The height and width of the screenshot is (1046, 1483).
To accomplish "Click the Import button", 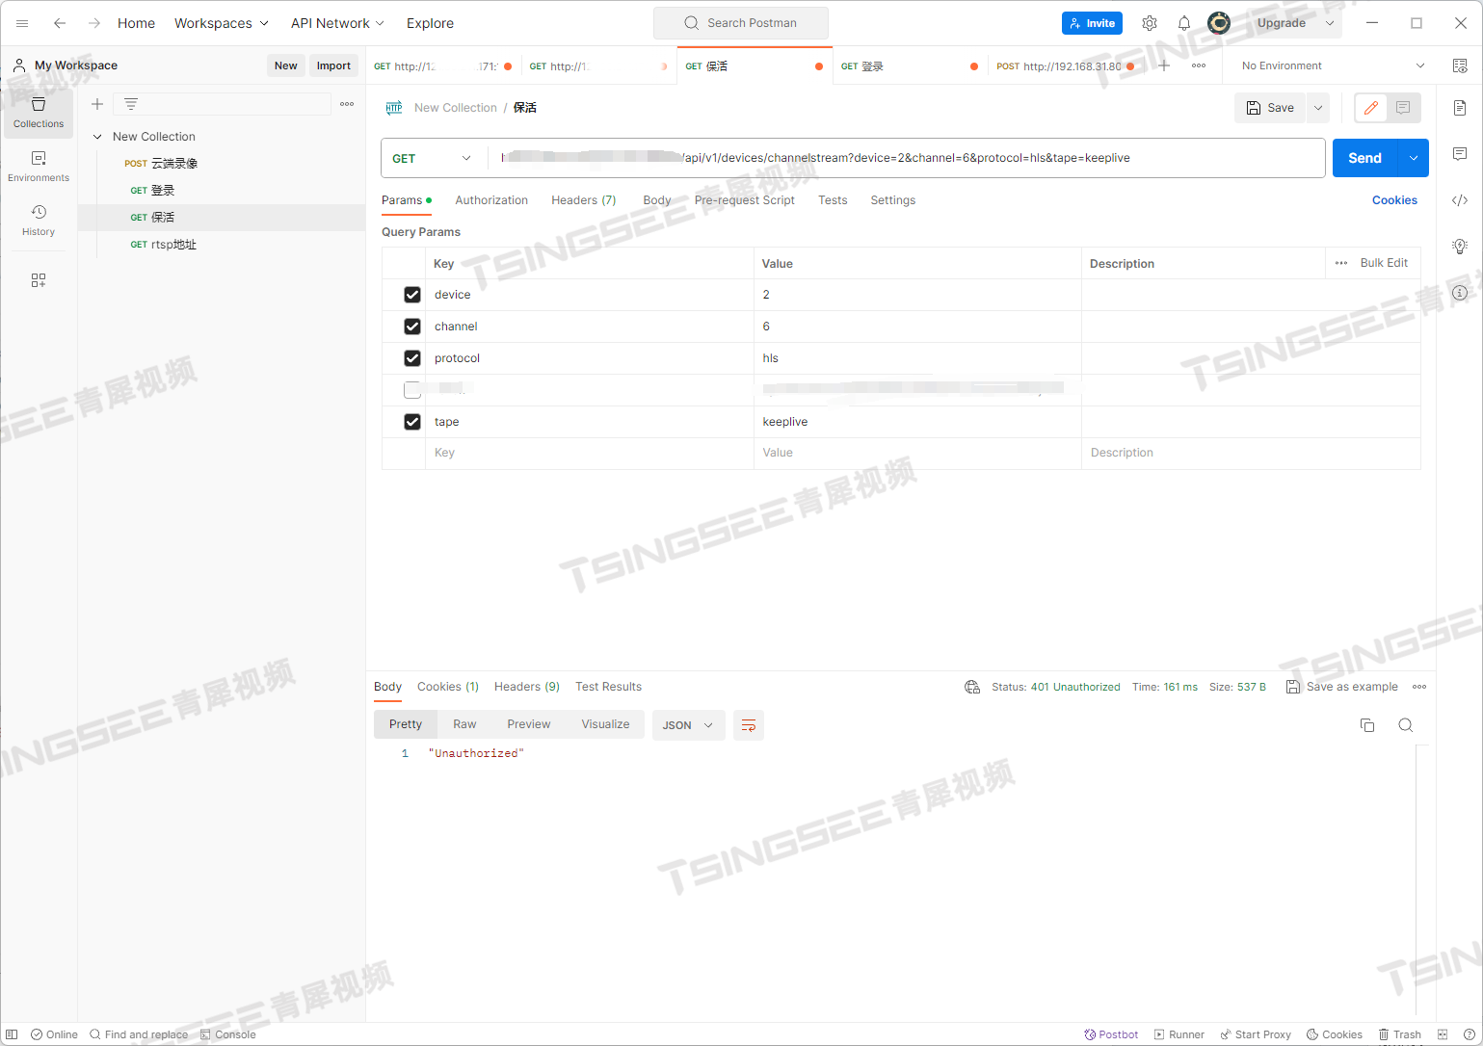I will pos(333,65).
